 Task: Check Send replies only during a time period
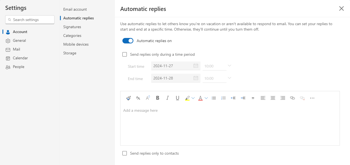coord(125,54)
